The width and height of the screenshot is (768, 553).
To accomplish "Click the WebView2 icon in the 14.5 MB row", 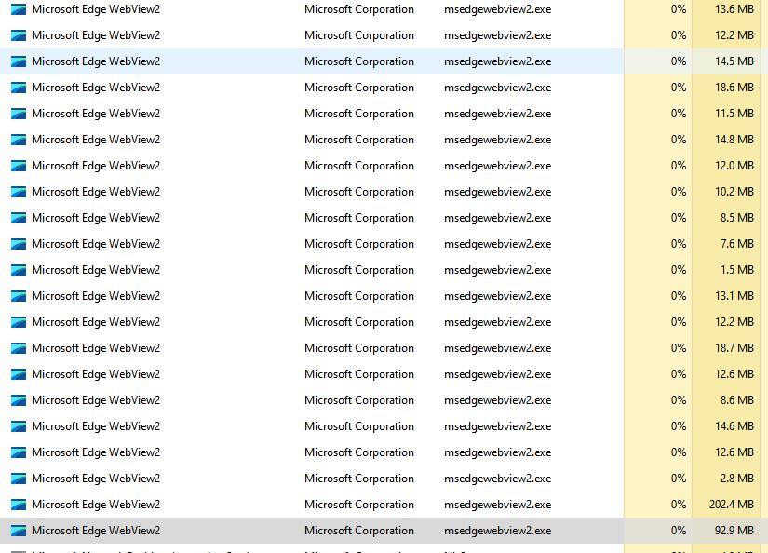I will point(19,61).
